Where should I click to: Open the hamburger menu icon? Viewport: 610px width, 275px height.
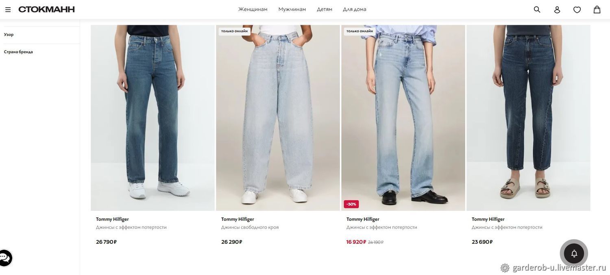(8, 9)
